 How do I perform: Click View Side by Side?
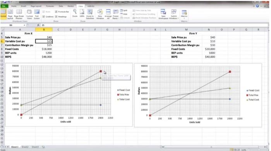coord(142,10)
